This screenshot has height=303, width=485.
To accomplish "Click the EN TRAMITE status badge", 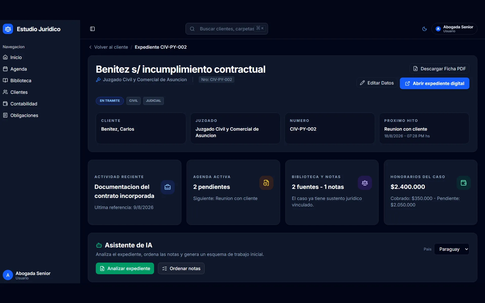I will pyautogui.click(x=110, y=101).
